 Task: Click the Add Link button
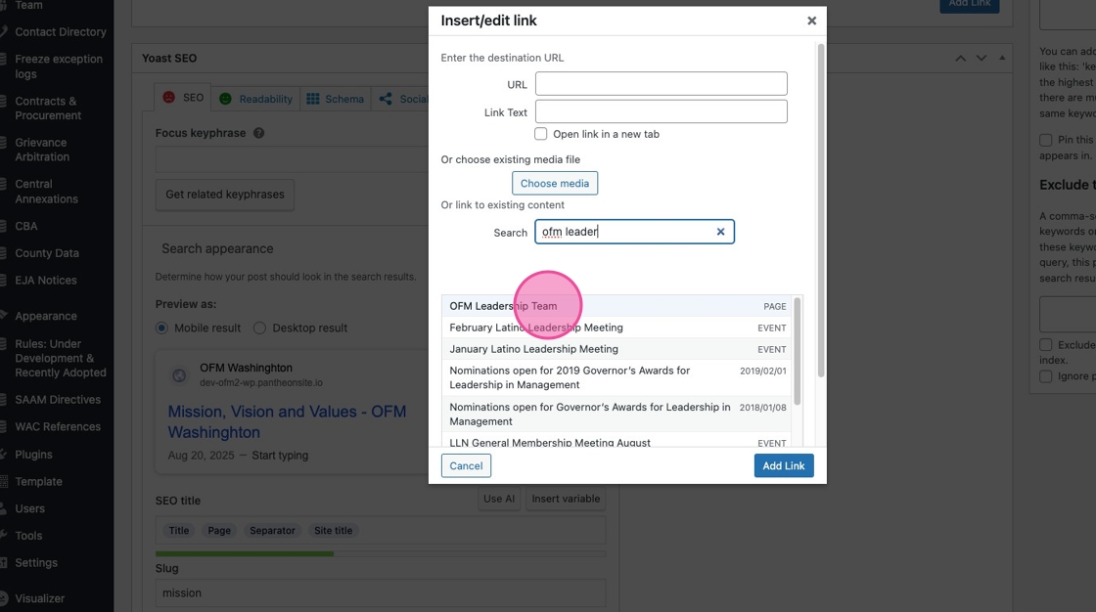pos(784,465)
